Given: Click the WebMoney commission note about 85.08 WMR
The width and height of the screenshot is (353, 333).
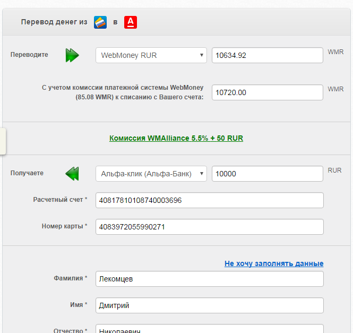Looking at the screenshot, I should [x=123, y=92].
